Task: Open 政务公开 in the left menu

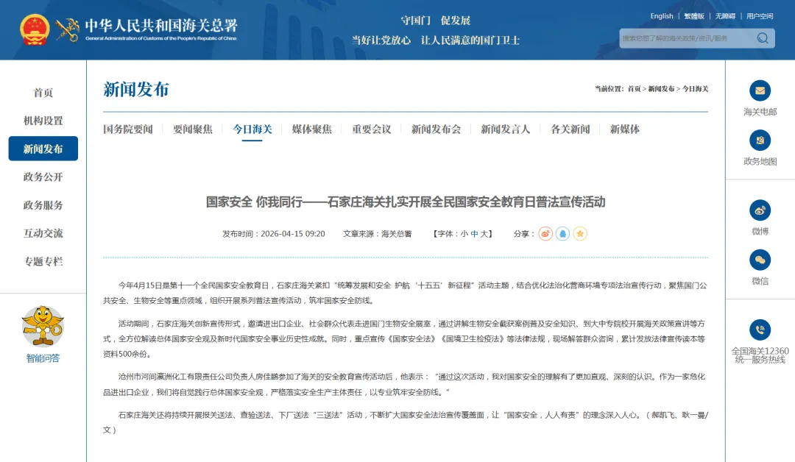Action: click(x=43, y=177)
